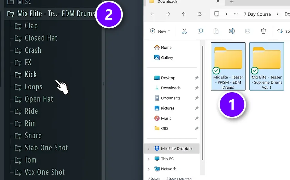This screenshot has width=290, height=180.
Task: Toggle the pin next to OBS
Action: point(197,128)
